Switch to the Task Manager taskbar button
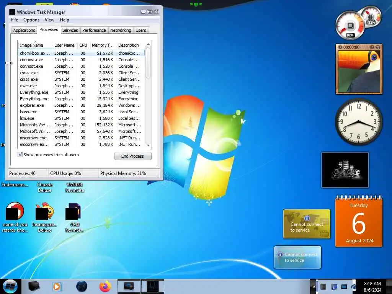This screenshot has height=294, width=392. [152, 286]
